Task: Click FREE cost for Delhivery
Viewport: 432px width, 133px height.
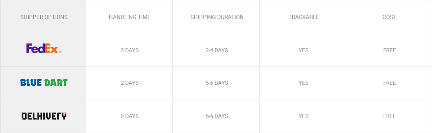Action: (389, 116)
